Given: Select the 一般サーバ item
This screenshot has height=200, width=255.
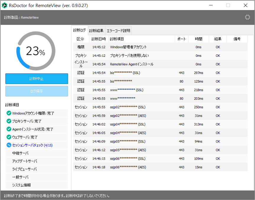Looking at the screenshot, I should (37, 177).
